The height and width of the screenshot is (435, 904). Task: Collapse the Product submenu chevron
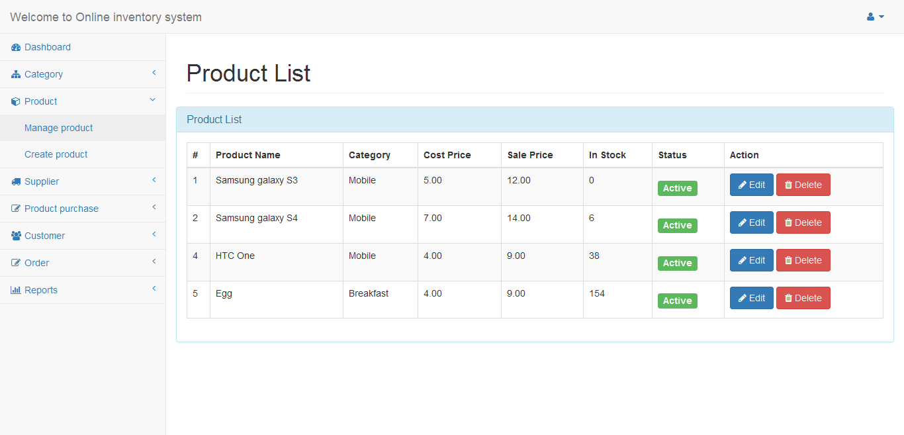[x=153, y=99]
